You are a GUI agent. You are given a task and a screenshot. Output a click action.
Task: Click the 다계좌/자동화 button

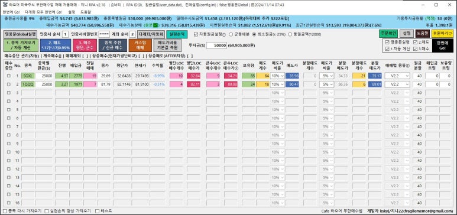click(151, 34)
